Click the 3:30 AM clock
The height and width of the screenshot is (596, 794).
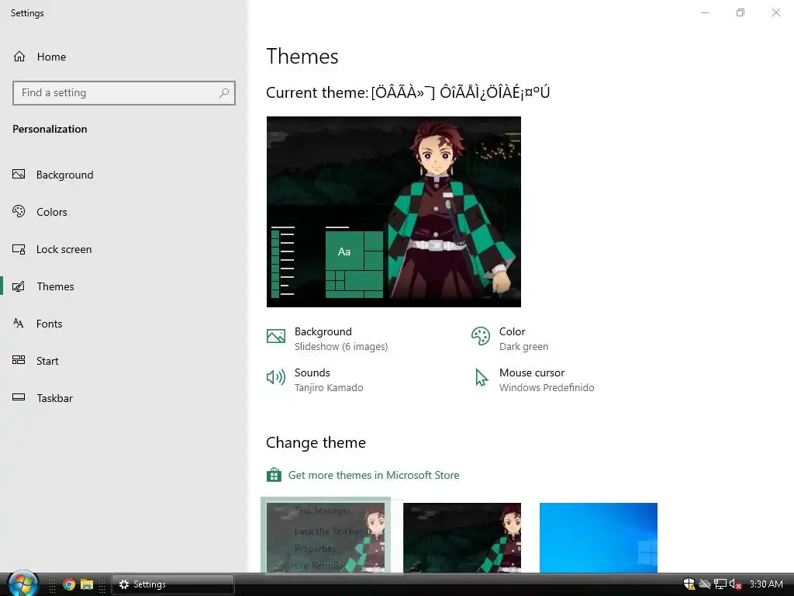[766, 584]
